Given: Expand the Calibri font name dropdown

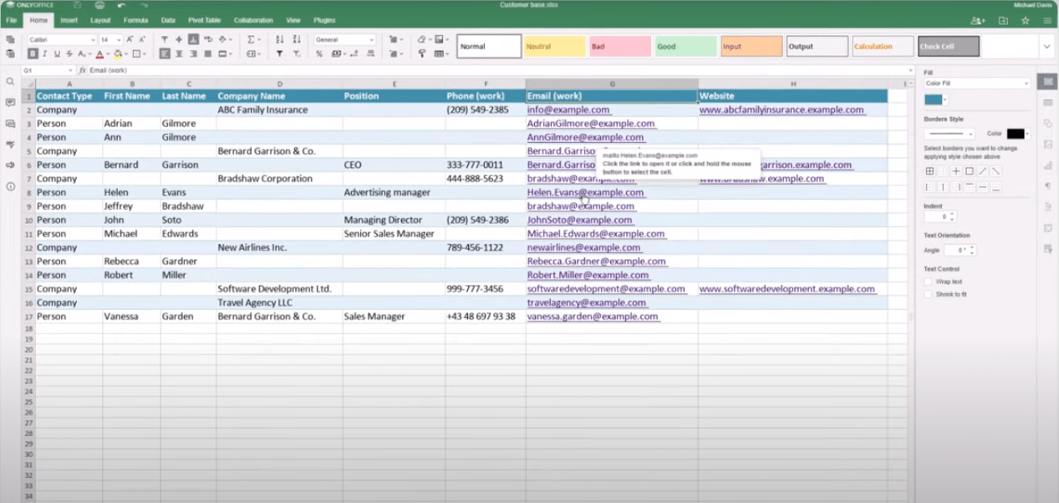Looking at the screenshot, I should 92,40.
